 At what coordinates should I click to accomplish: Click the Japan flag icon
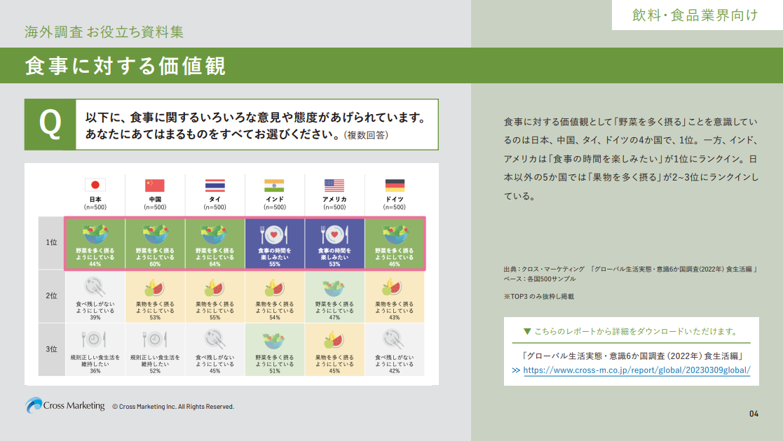click(x=95, y=185)
